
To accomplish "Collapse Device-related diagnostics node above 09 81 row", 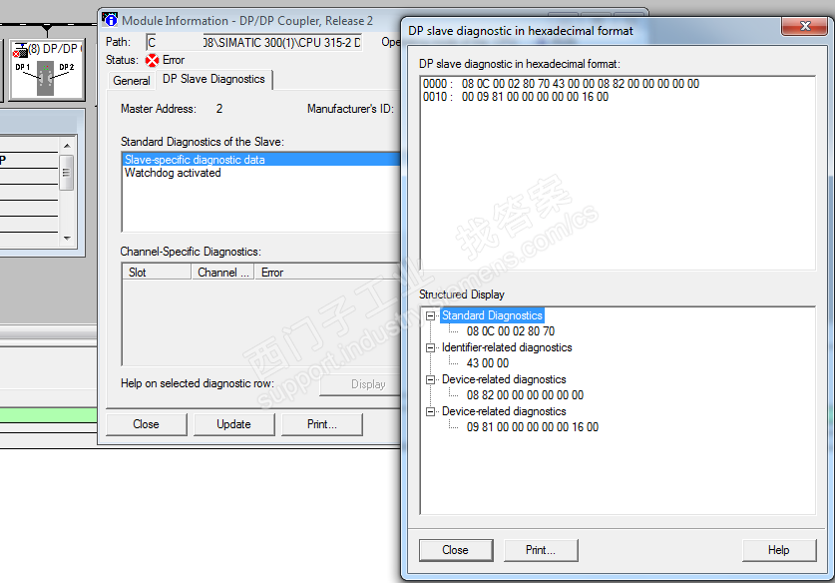I will (x=430, y=412).
